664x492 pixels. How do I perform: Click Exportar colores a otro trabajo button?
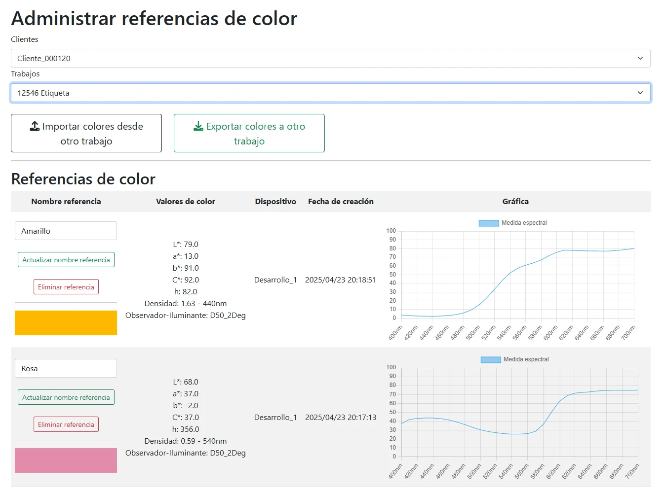pyautogui.click(x=249, y=133)
